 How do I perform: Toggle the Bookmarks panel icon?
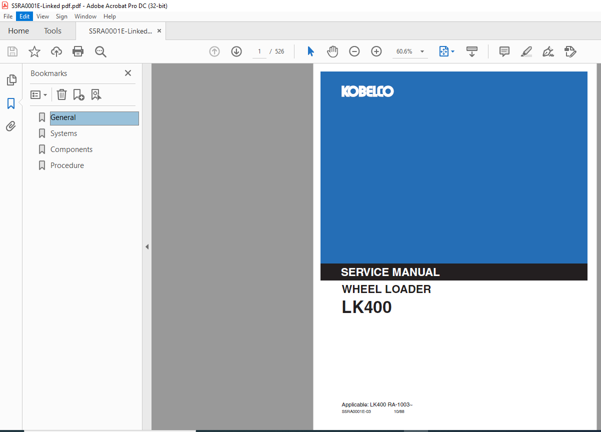point(11,103)
